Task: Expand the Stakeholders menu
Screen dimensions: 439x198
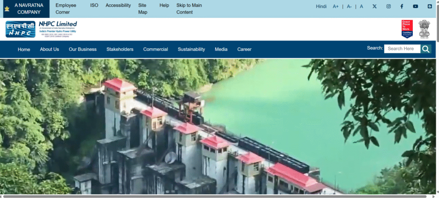Action: 120,49
